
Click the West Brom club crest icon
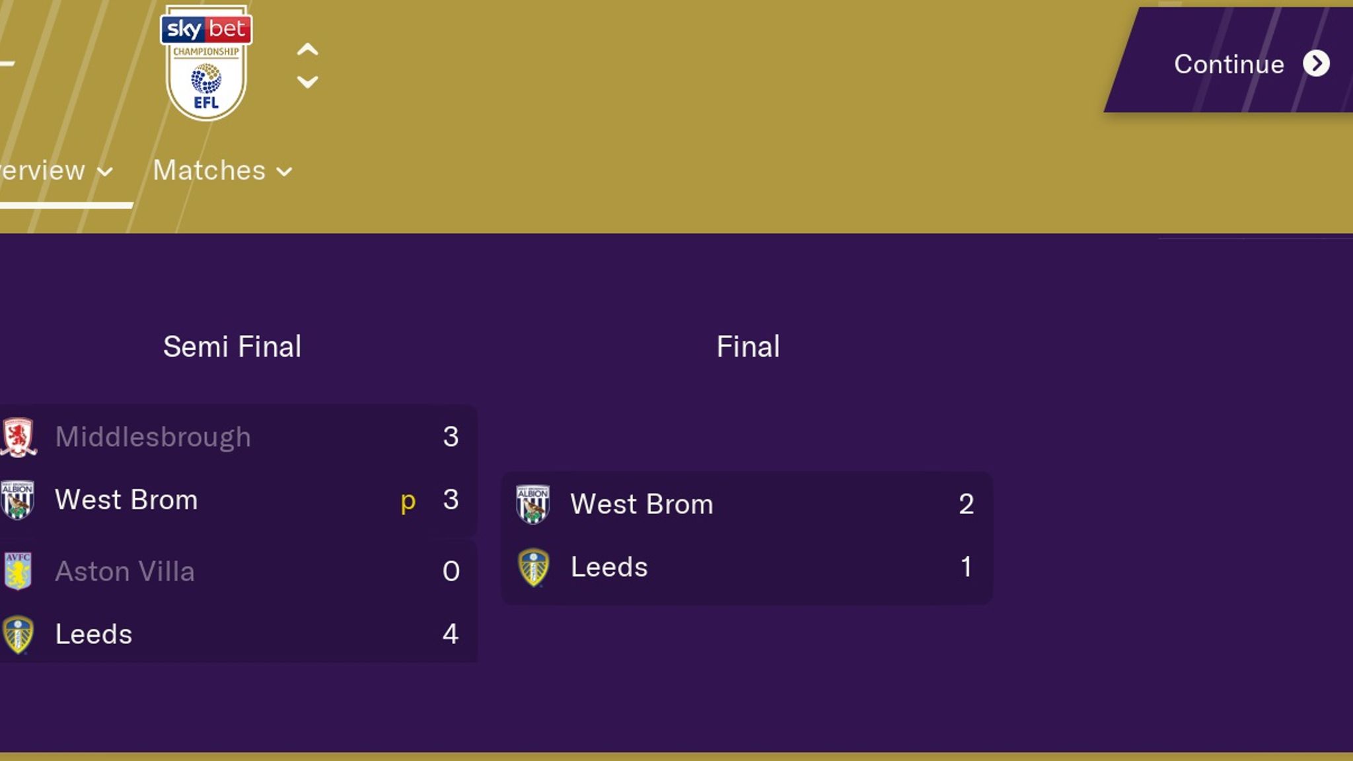pyautogui.click(x=18, y=501)
